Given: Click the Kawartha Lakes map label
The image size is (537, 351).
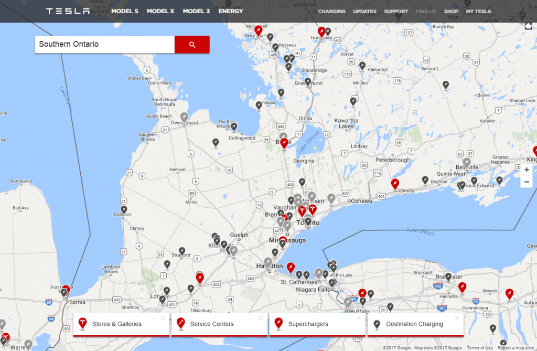Looking at the screenshot, I should [346, 123].
